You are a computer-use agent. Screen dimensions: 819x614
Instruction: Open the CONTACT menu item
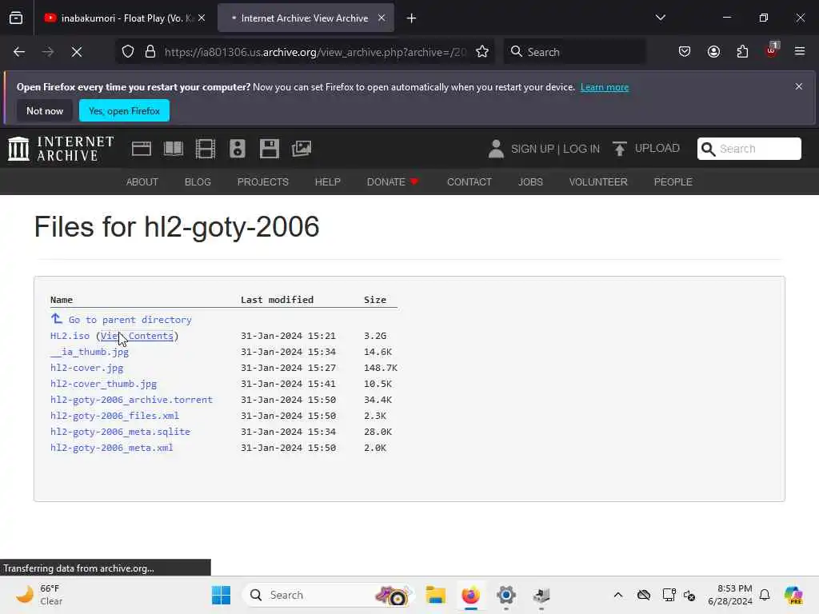pos(469,182)
